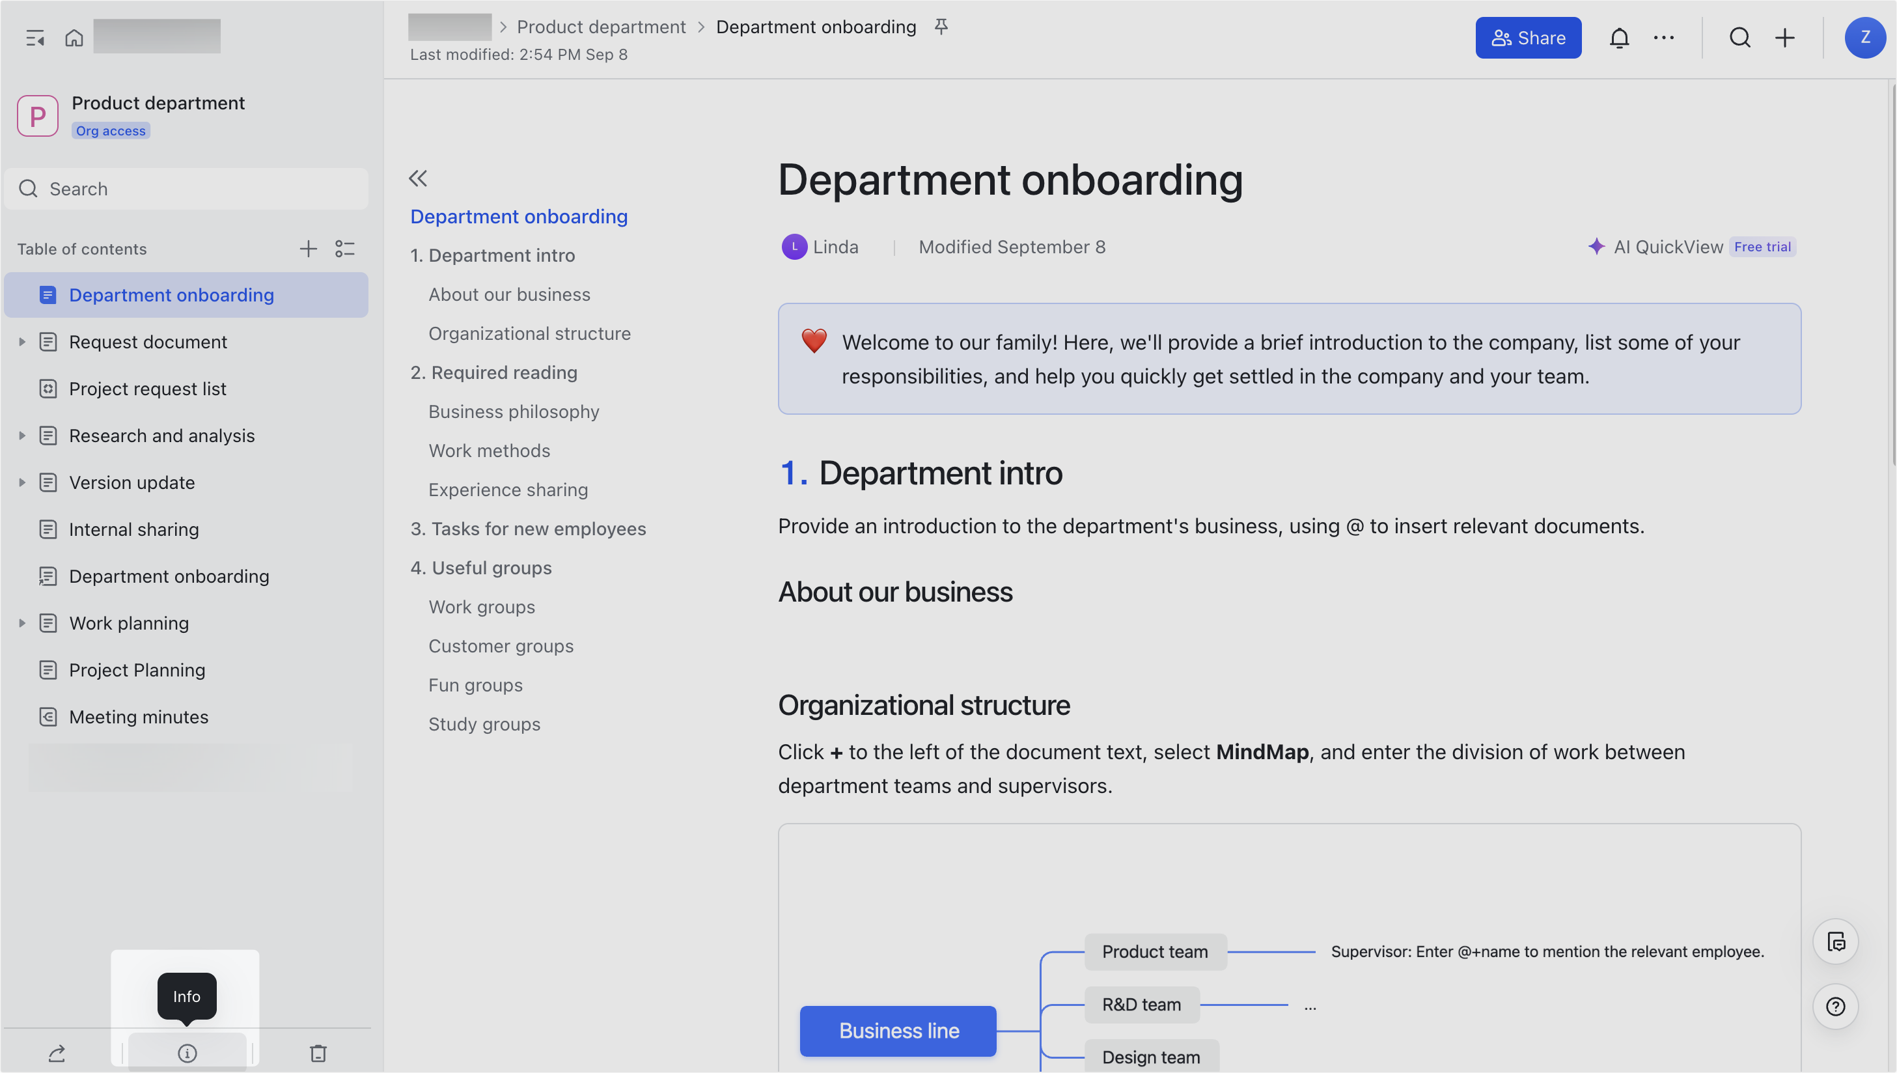Create new with the top bar plus icon
1897x1073 pixels.
point(1784,38)
